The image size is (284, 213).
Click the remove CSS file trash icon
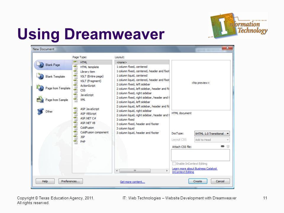[228, 146]
